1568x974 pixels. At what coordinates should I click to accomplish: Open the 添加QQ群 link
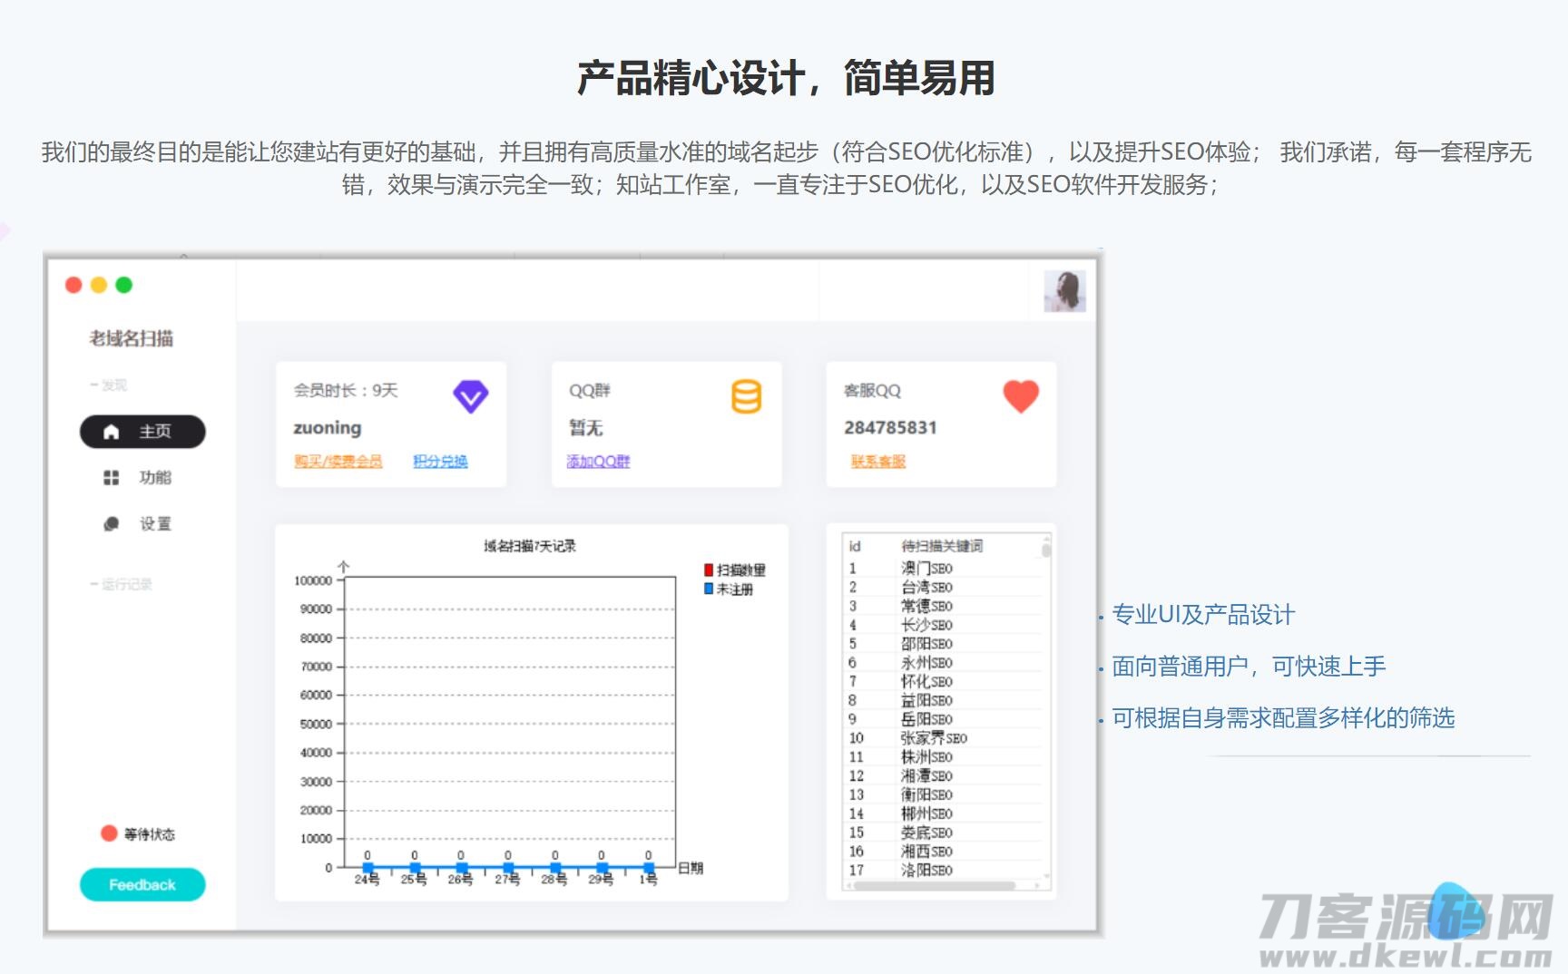click(598, 462)
